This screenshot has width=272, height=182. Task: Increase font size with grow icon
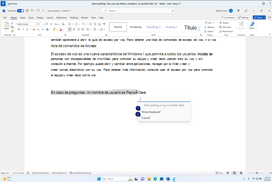(47, 24)
